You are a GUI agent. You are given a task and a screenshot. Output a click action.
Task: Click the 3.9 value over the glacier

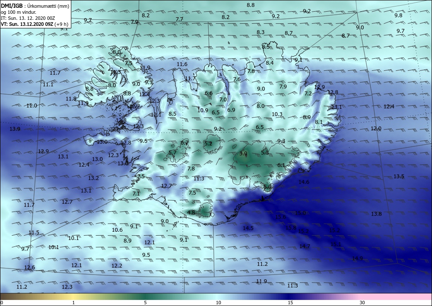[x=243, y=154]
